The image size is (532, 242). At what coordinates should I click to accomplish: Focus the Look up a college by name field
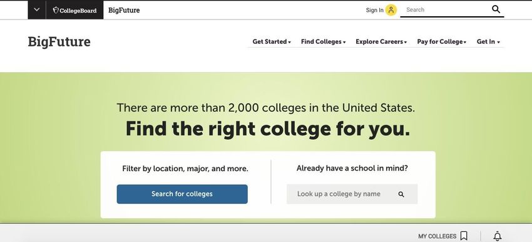tap(352, 194)
